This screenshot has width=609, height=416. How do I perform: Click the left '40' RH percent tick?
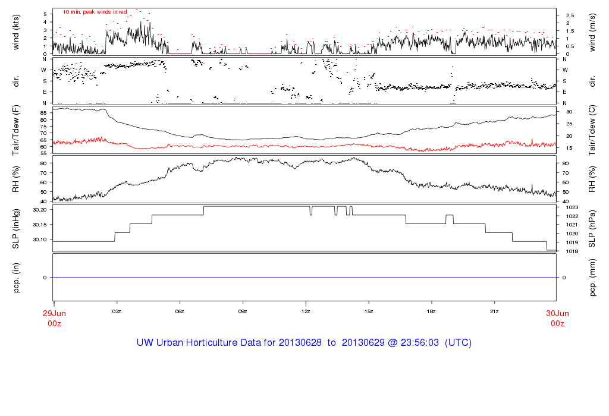click(43, 201)
